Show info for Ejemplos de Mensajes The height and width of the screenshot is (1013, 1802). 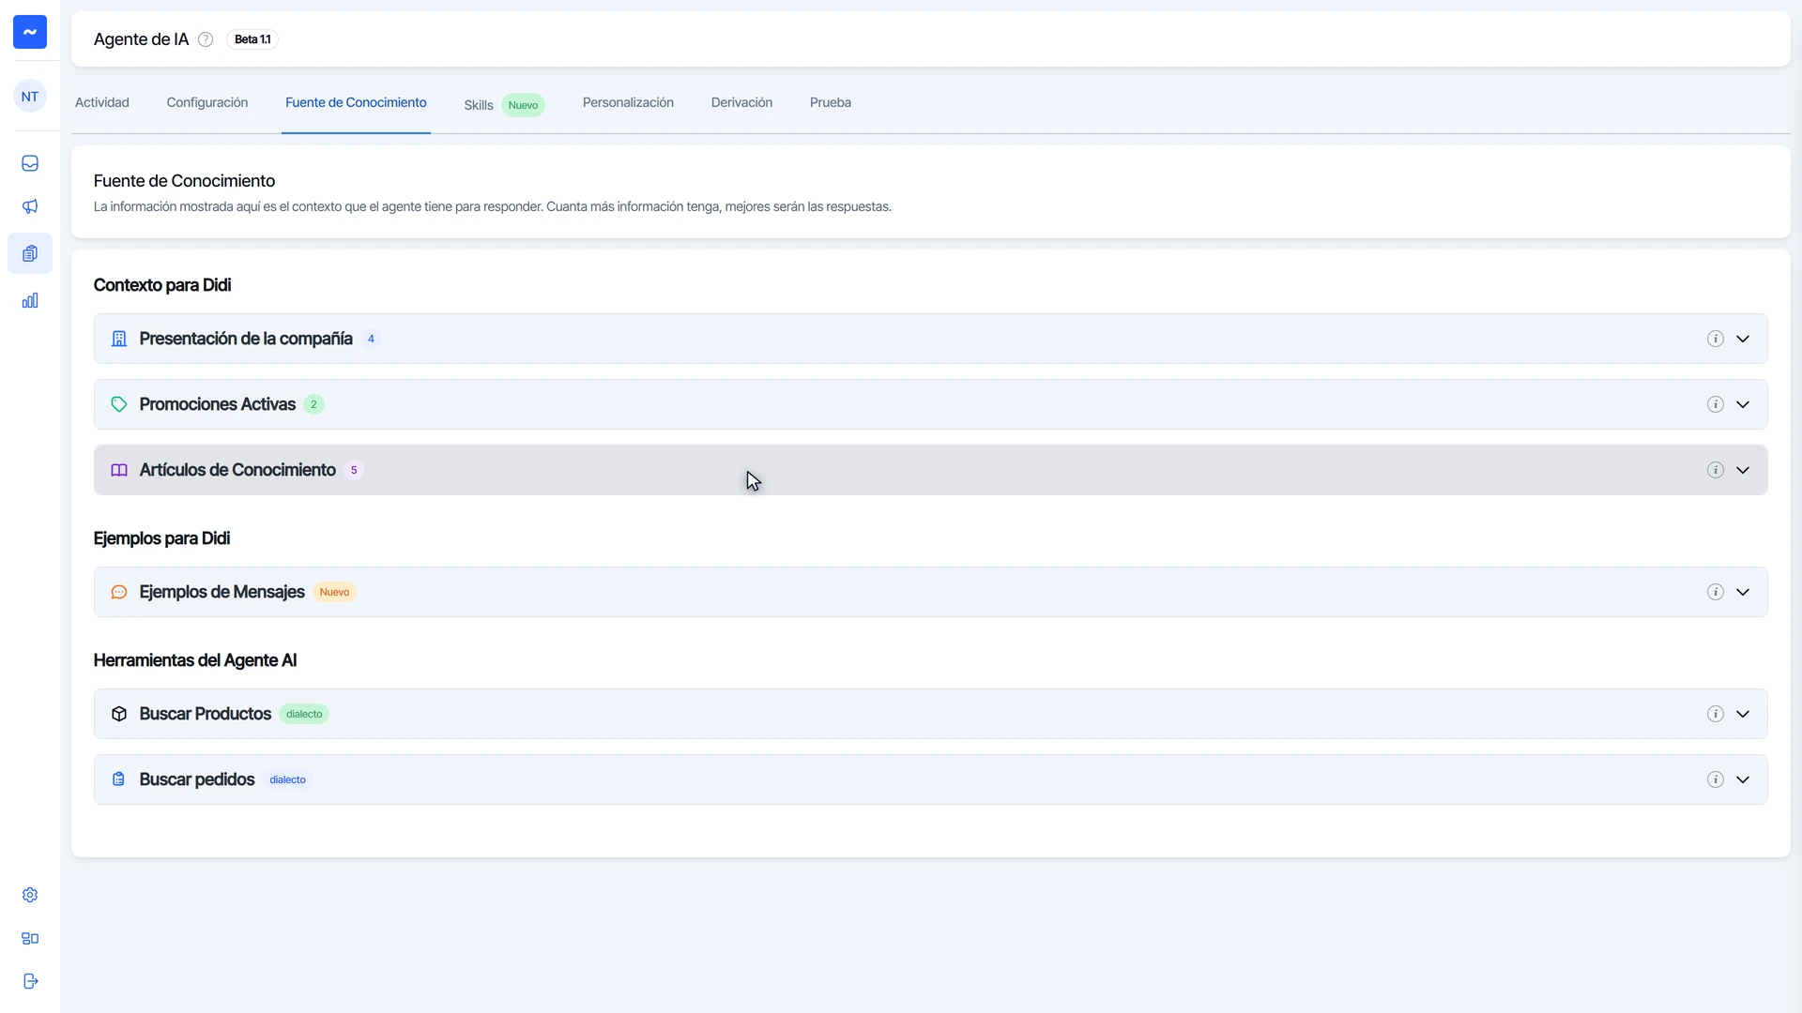click(x=1715, y=592)
